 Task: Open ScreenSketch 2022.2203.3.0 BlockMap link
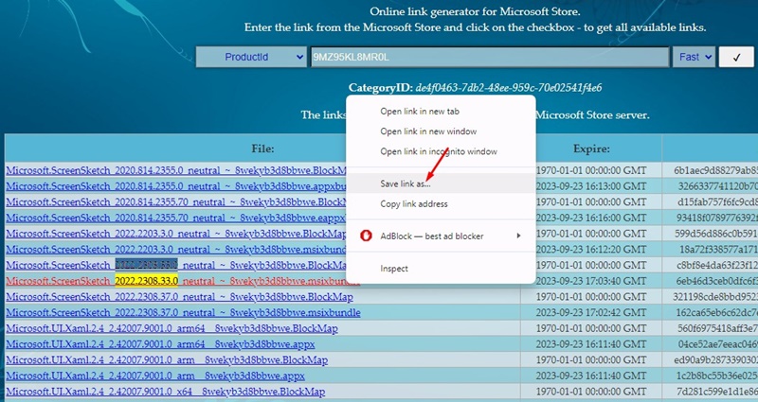176,234
